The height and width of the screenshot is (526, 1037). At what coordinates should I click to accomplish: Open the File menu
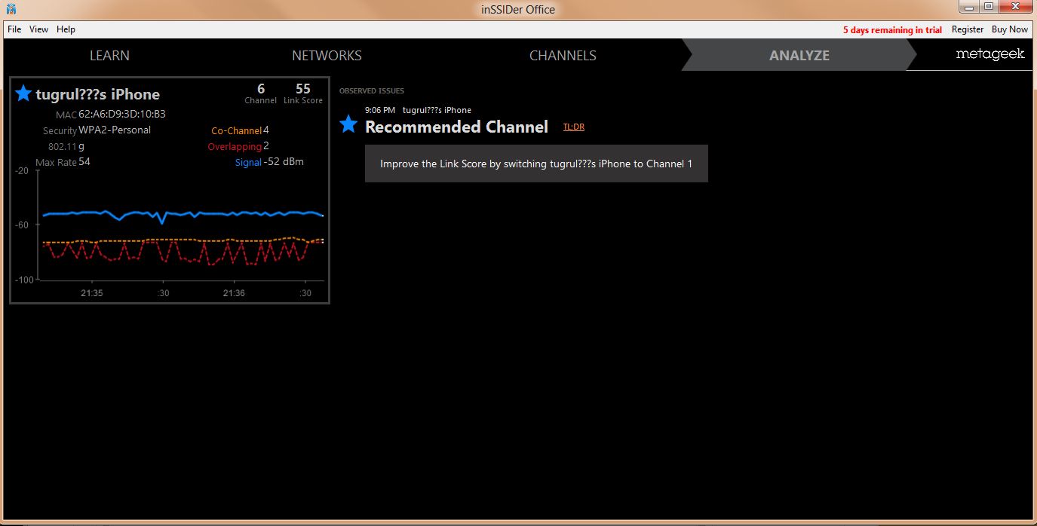[x=14, y=29]
